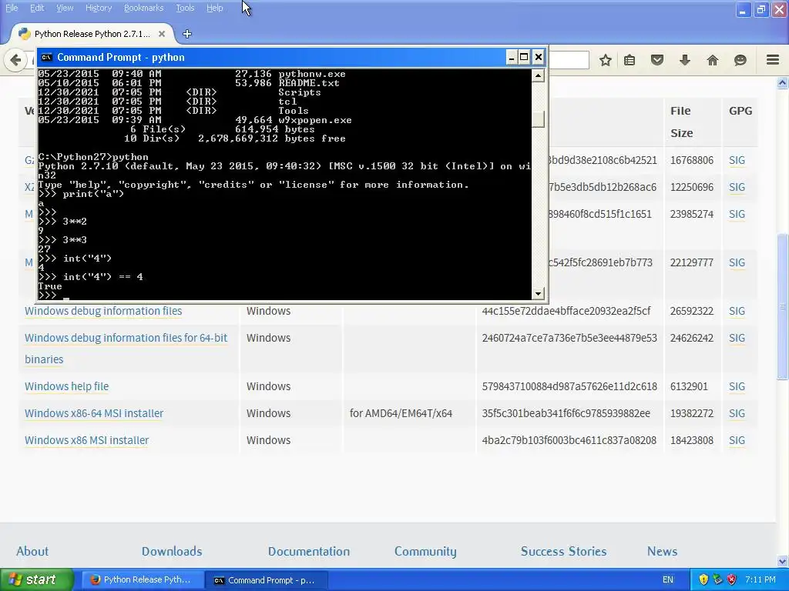This screenshot has height=591, width=789.
Task: Click the Firefox back arrow button
Action: click(15, 60)
